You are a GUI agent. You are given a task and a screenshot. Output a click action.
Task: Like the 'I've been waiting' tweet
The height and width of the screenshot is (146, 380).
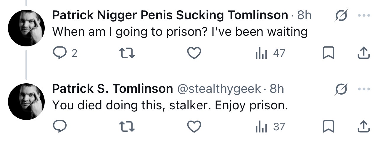click(x=194, y=53)
